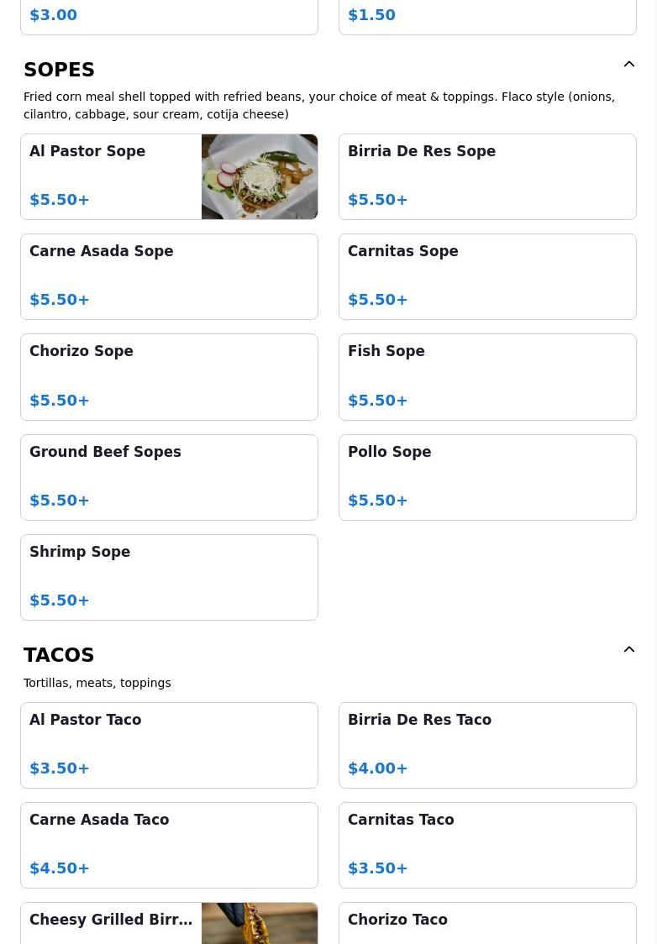
Task: Choose the Pollo Sope item
Action: [487, 477]
